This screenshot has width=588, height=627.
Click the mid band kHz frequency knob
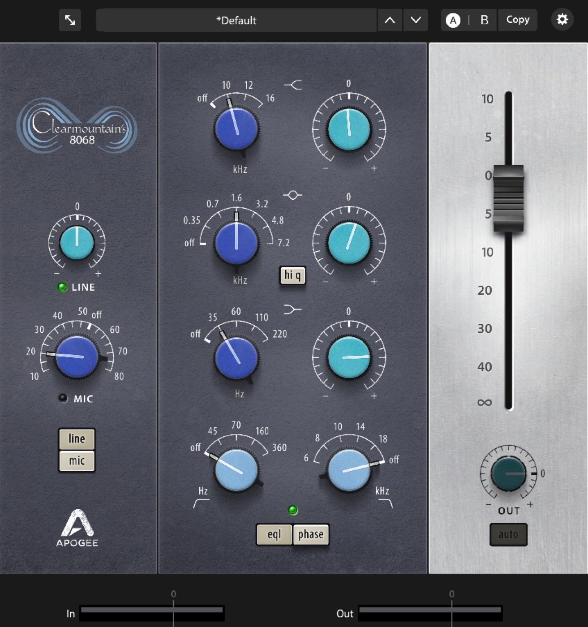[236, 243]
